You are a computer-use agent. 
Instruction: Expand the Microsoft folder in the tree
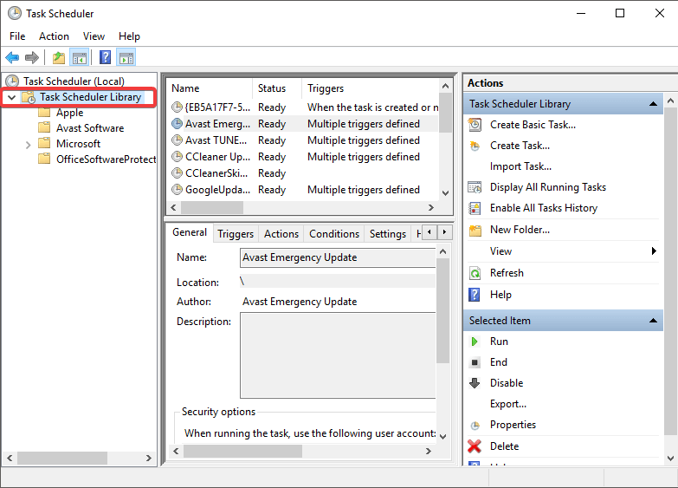(28, 144)
